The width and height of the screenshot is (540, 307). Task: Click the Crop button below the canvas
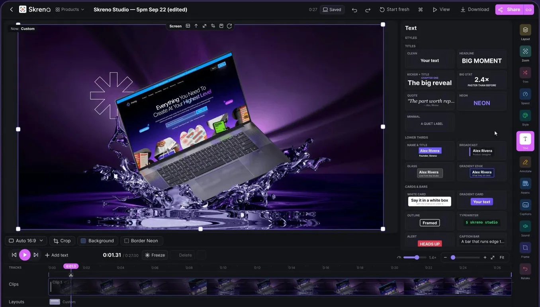point(62,241)
